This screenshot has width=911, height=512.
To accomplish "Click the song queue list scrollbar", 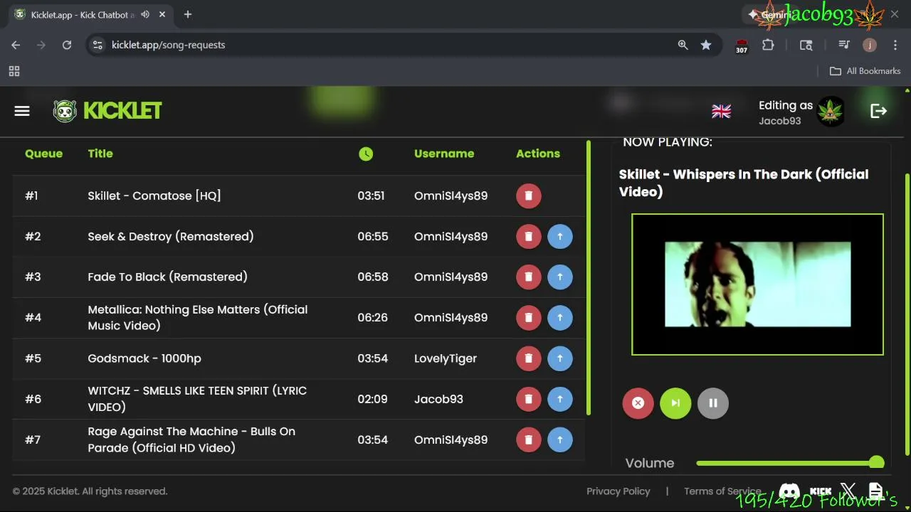I will point(589,277).
